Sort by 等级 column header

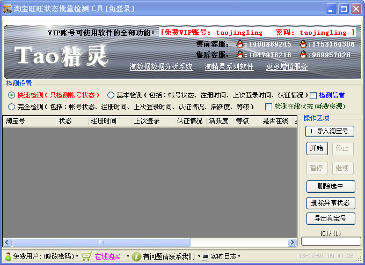(x=246, y=121)
